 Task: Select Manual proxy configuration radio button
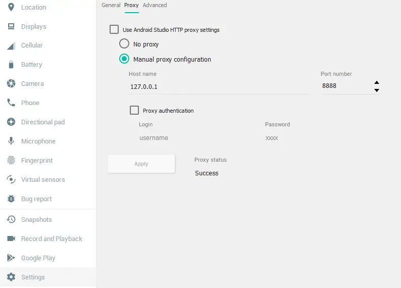[124, 59]
